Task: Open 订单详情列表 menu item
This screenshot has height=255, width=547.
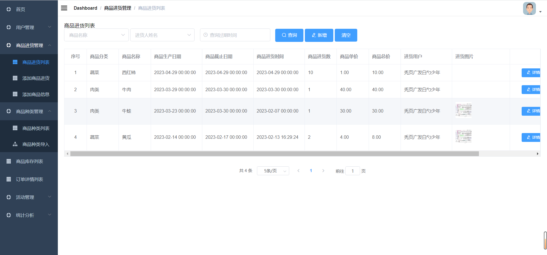Action: click(x=29, y=179)
